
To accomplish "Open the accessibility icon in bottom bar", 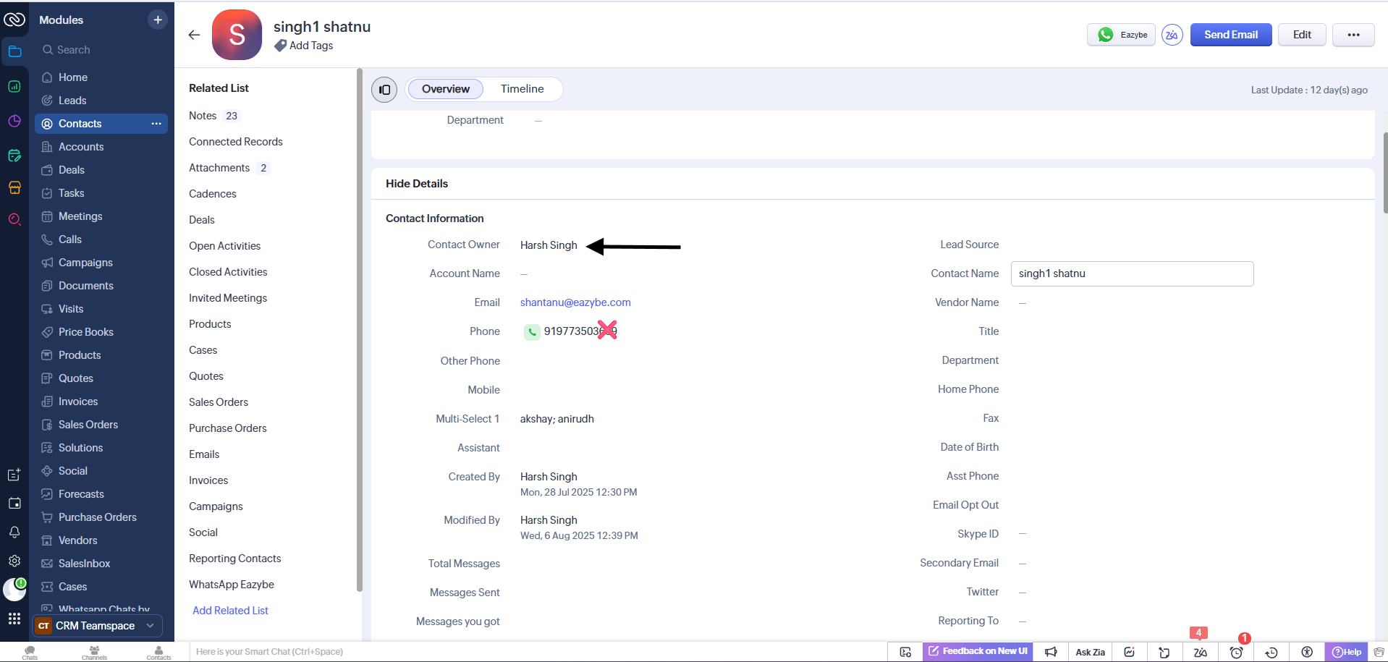I will pyautogui.click(x=1307, y=652).
